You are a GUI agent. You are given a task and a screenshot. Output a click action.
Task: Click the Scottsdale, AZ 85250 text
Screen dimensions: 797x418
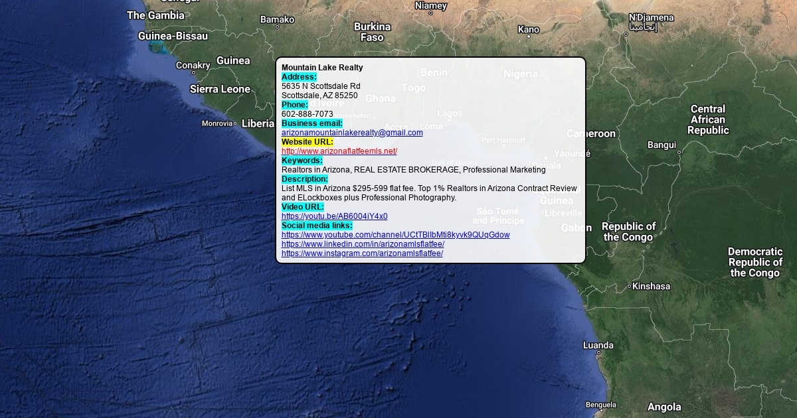319,96
